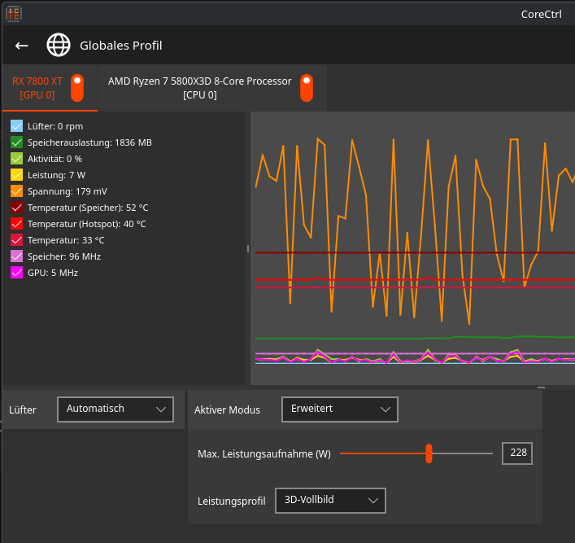Screen dimensions: 575x543
Task: Click the Aktiver Modus label
Action: pos(227,409)
